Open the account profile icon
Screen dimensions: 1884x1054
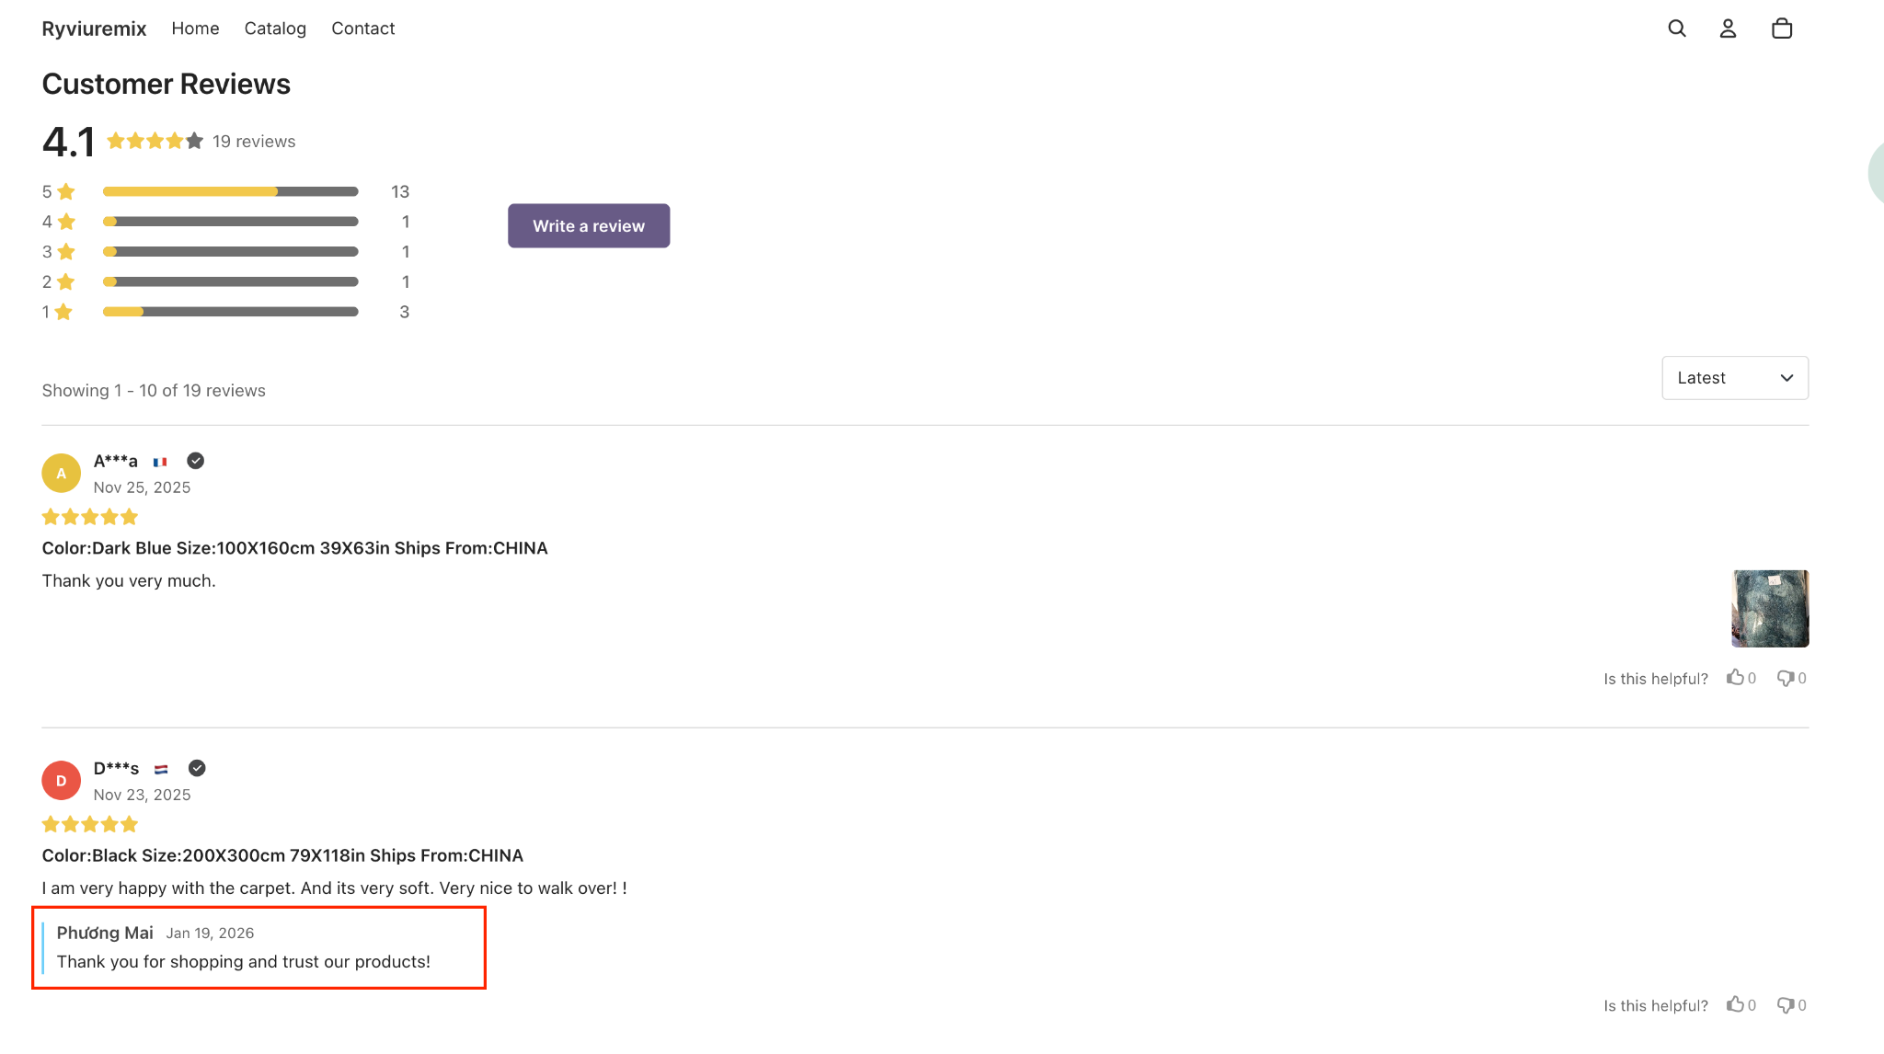pos(1729,29)
